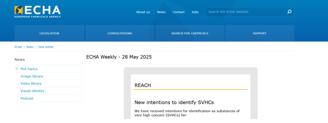Click the ECHA logo in the header

pyautogui.click(x=38, y=12)
